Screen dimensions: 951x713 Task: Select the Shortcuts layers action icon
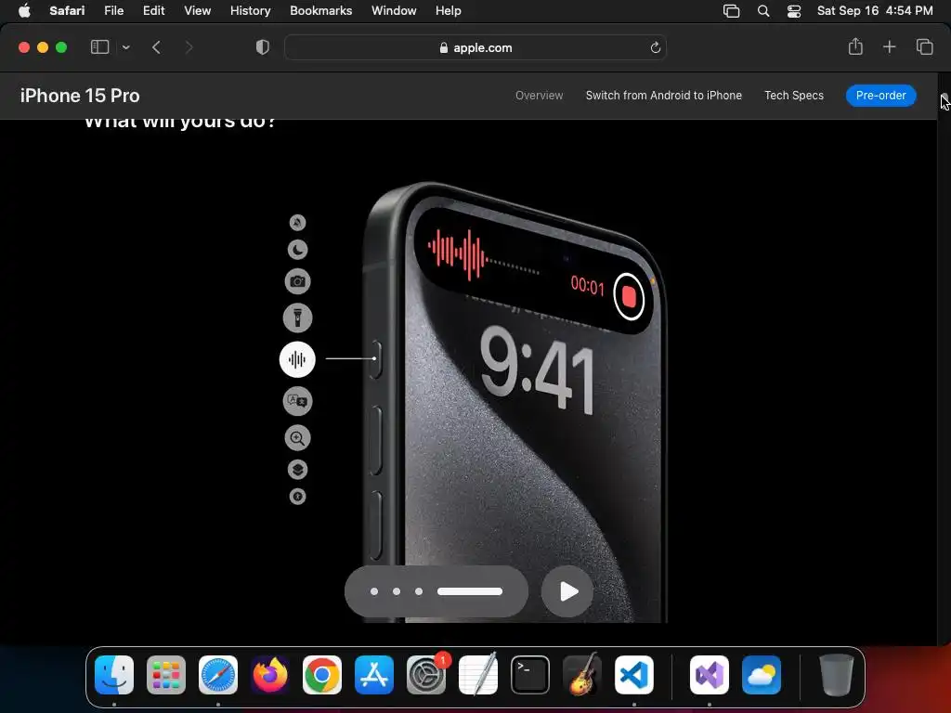297,469
